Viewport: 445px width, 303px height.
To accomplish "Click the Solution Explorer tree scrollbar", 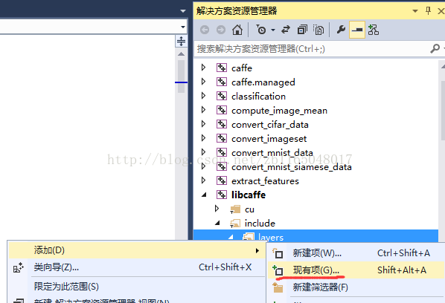I will [x=443, y=111].
